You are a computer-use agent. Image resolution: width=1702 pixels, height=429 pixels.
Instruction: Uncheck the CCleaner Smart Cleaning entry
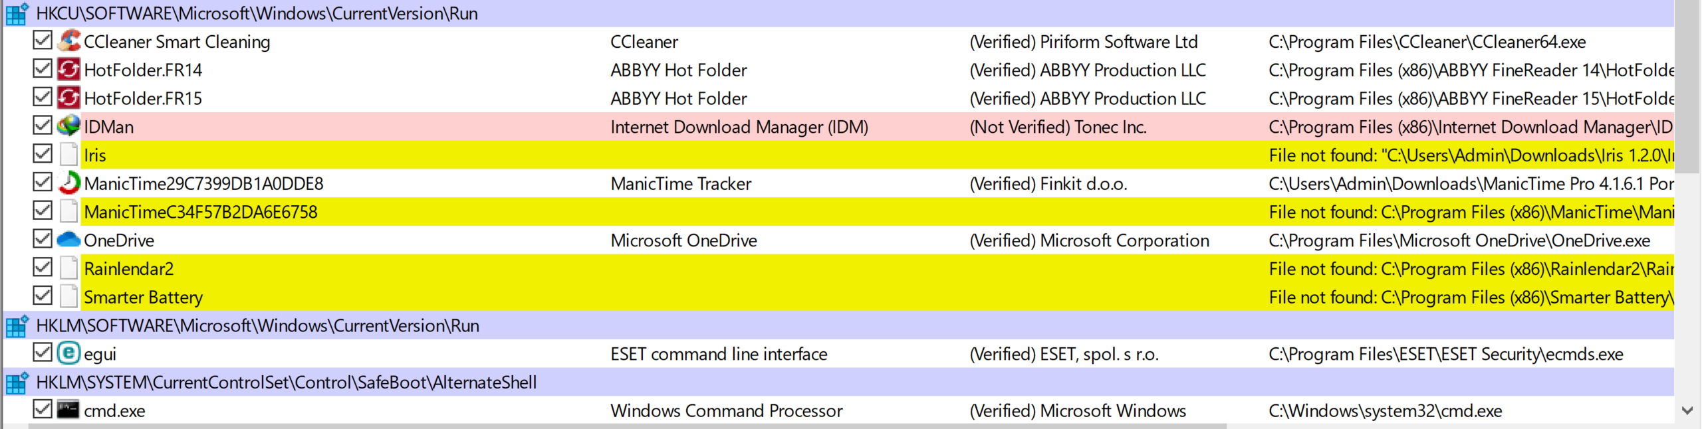pos(43,41)
